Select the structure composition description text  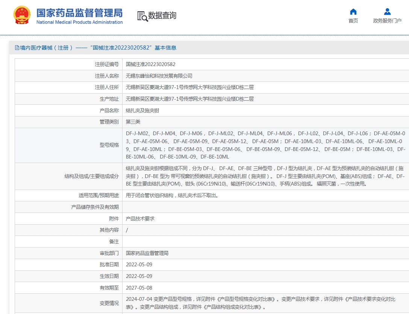coord(265,176)
